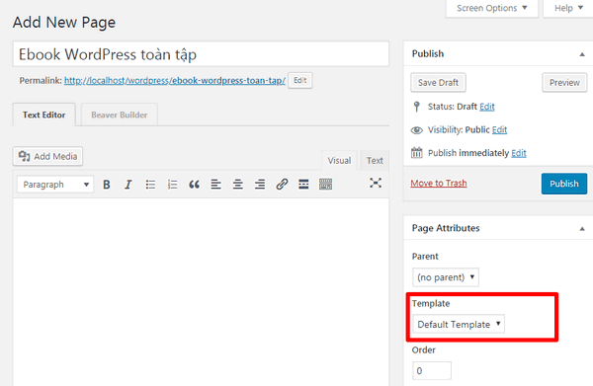Edit the draft Status
This screenshot has width=593, height=386.
(x=486, y=107)
